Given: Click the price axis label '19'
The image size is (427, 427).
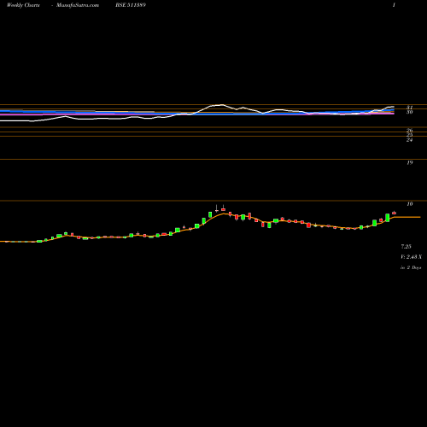Looking at the screenshot, I should 409,163.
